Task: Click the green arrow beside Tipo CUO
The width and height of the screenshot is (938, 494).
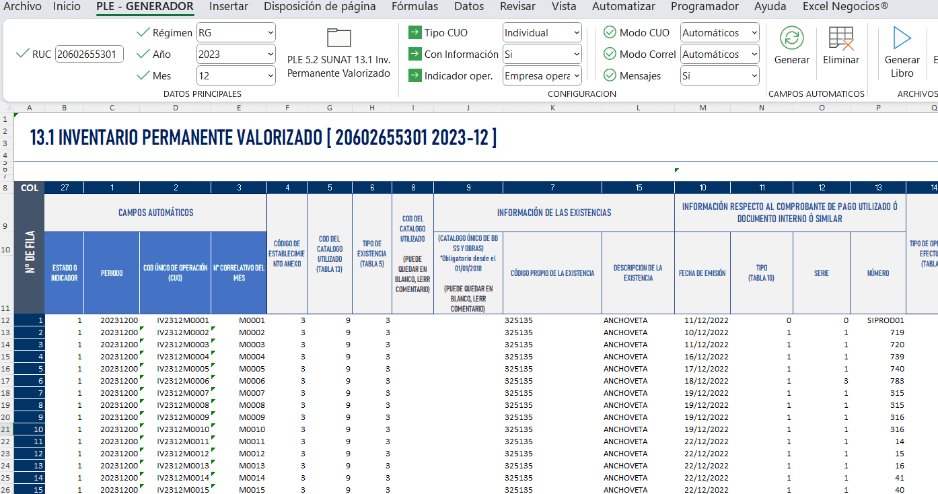Action: click(414, 32)
